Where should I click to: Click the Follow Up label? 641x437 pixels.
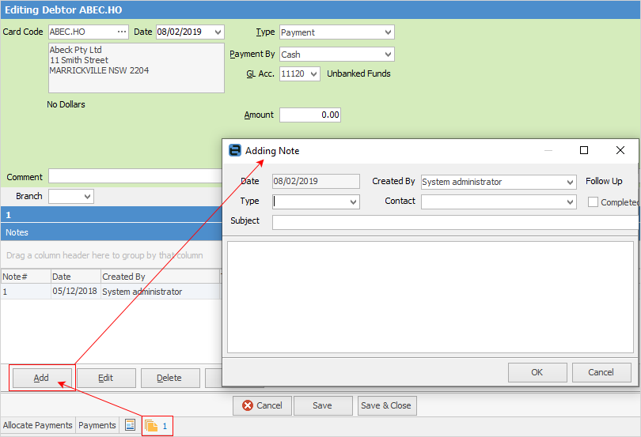(x=603, y=181)
